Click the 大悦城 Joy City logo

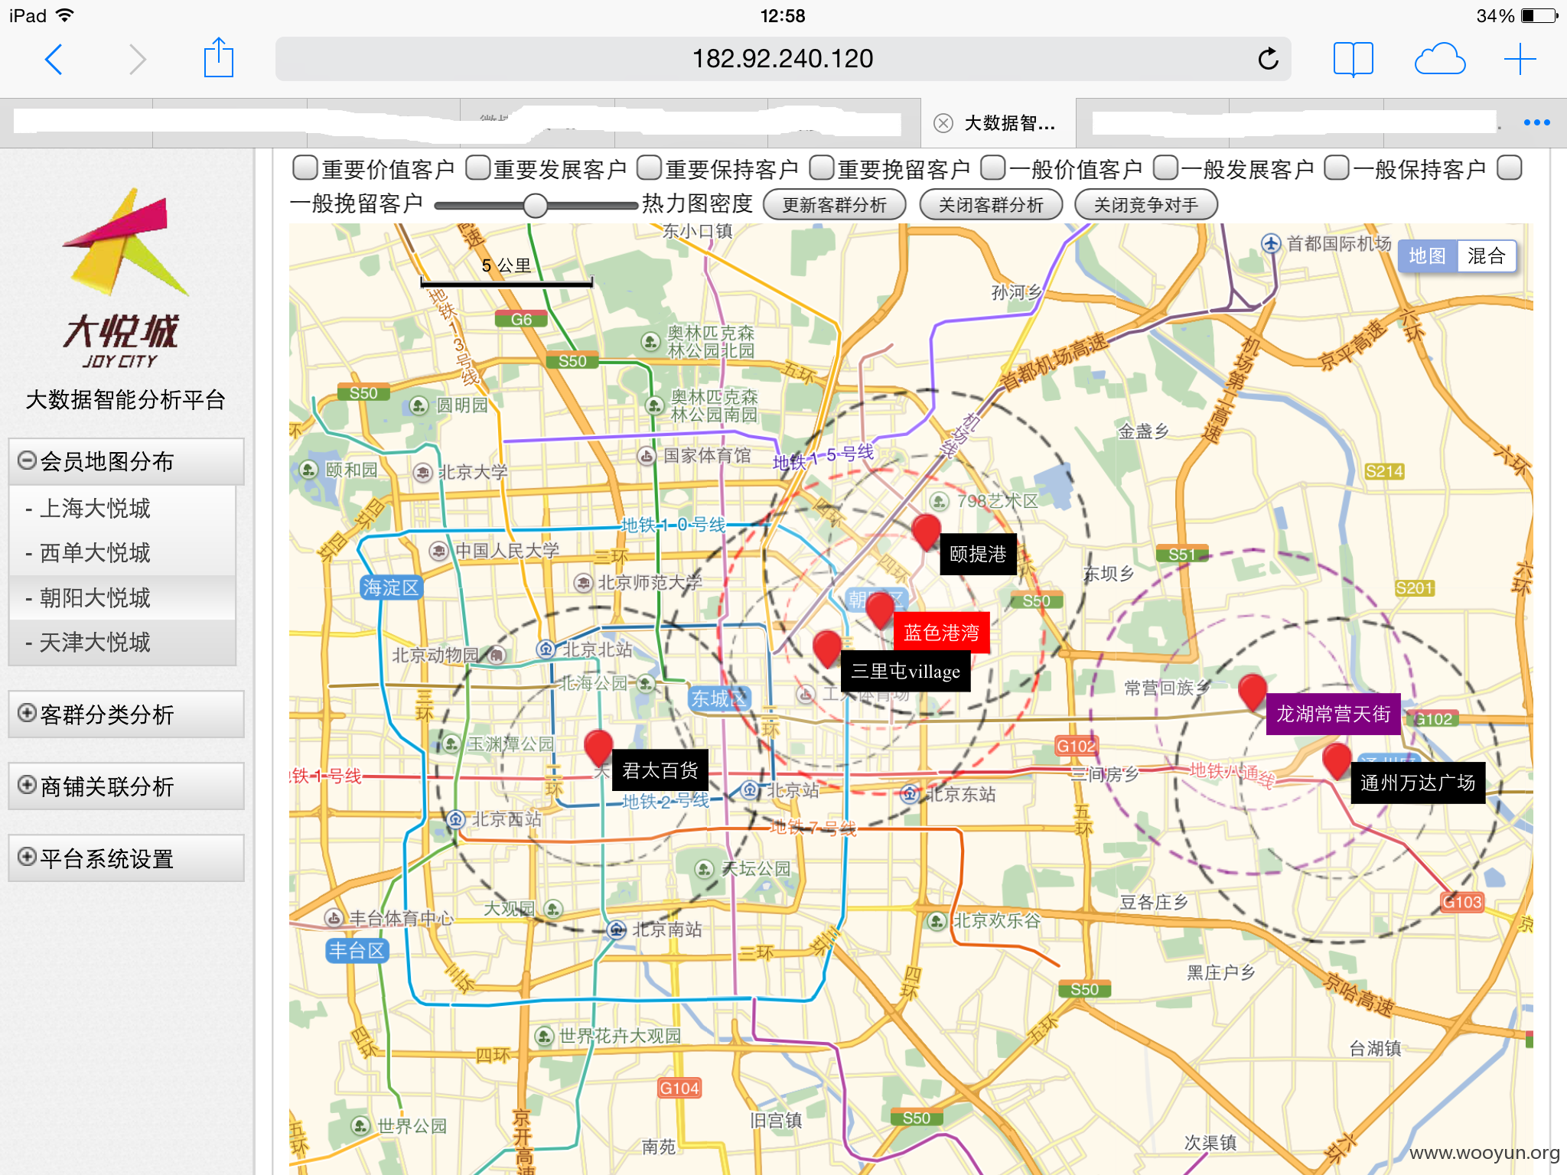(124, 278)
